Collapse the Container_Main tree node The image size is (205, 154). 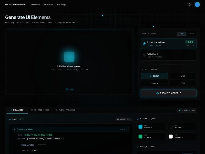[14, 129]
